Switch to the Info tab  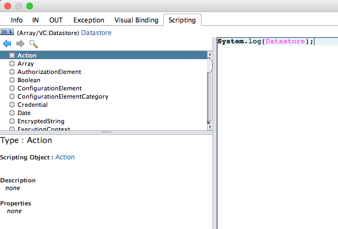click(17, 20)
